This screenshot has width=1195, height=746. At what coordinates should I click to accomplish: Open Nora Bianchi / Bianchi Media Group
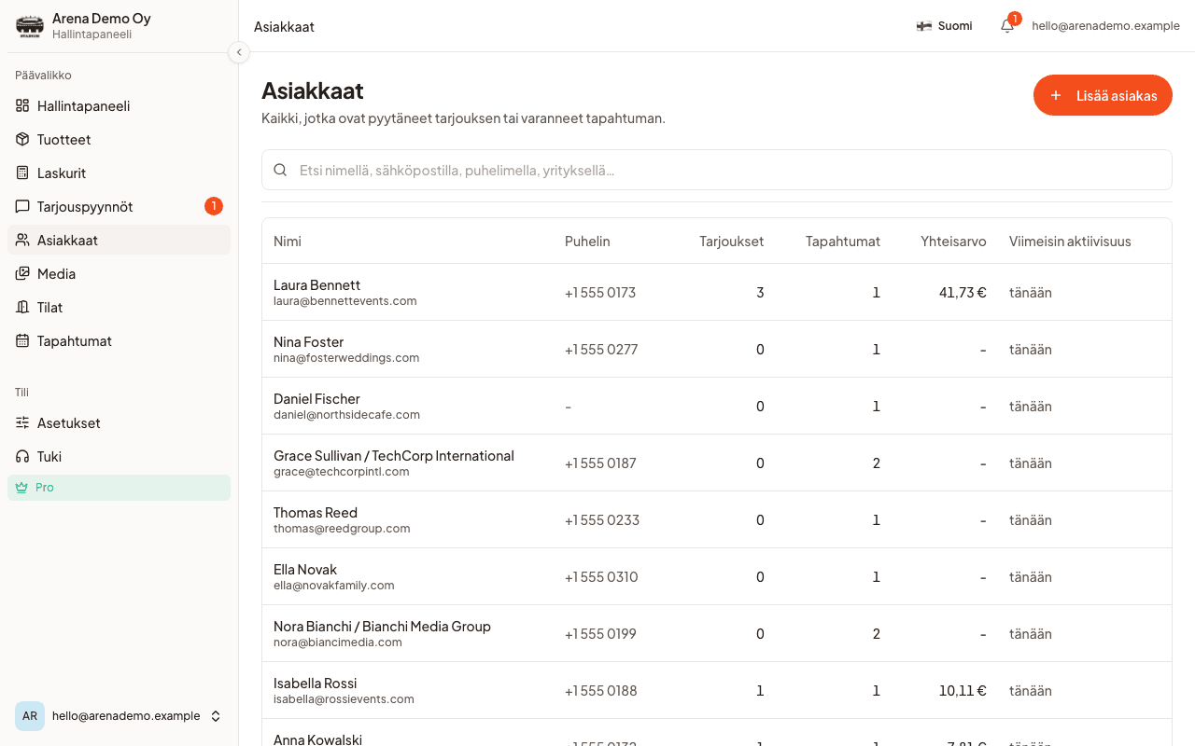click(x=382, y=627)
